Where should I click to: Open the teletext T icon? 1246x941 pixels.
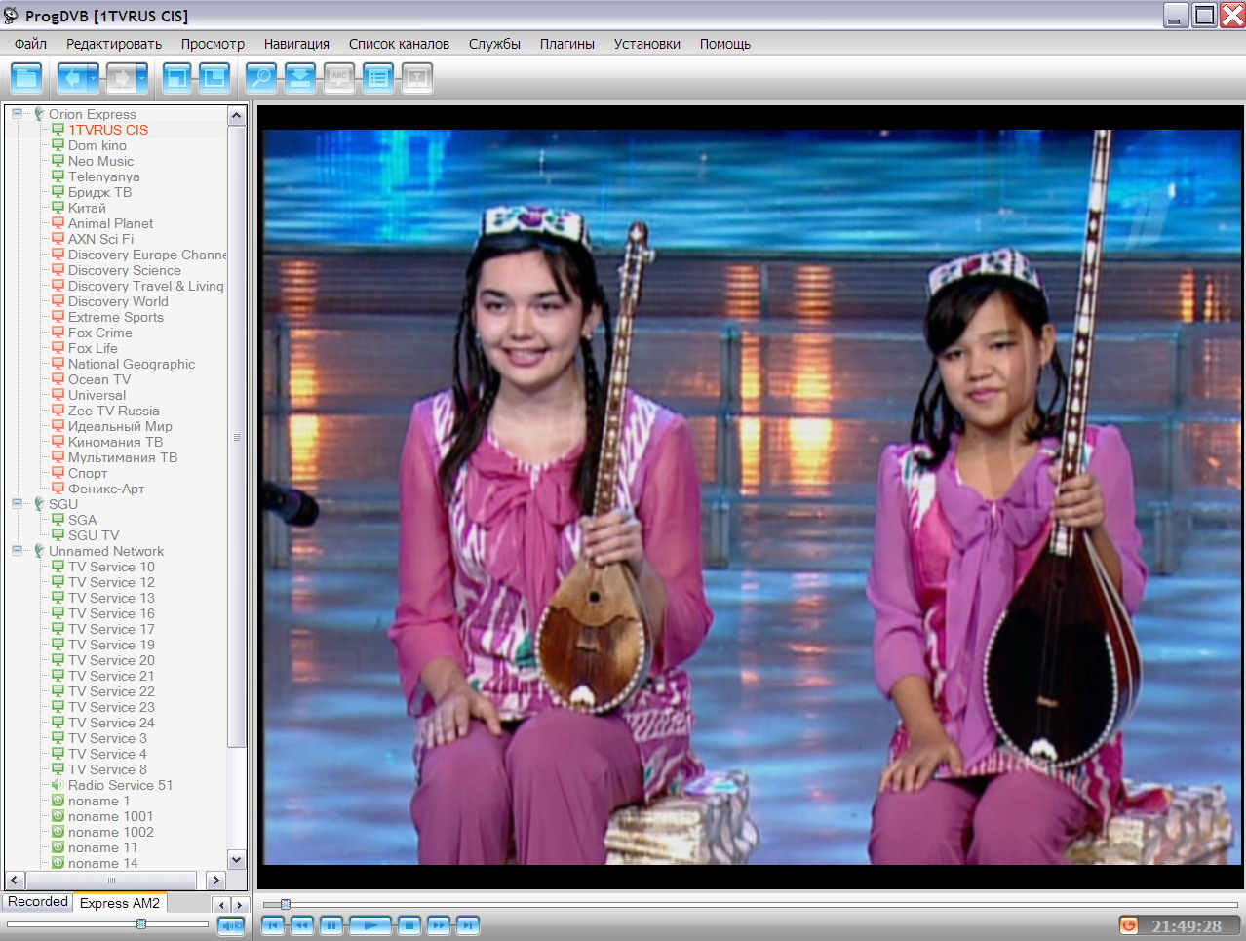pos(417,78)
